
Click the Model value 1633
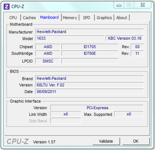(x=70, y=38)
